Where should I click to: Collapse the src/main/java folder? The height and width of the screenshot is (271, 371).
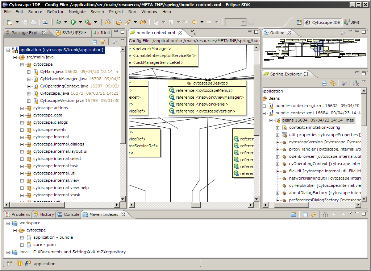click(15, 57)
